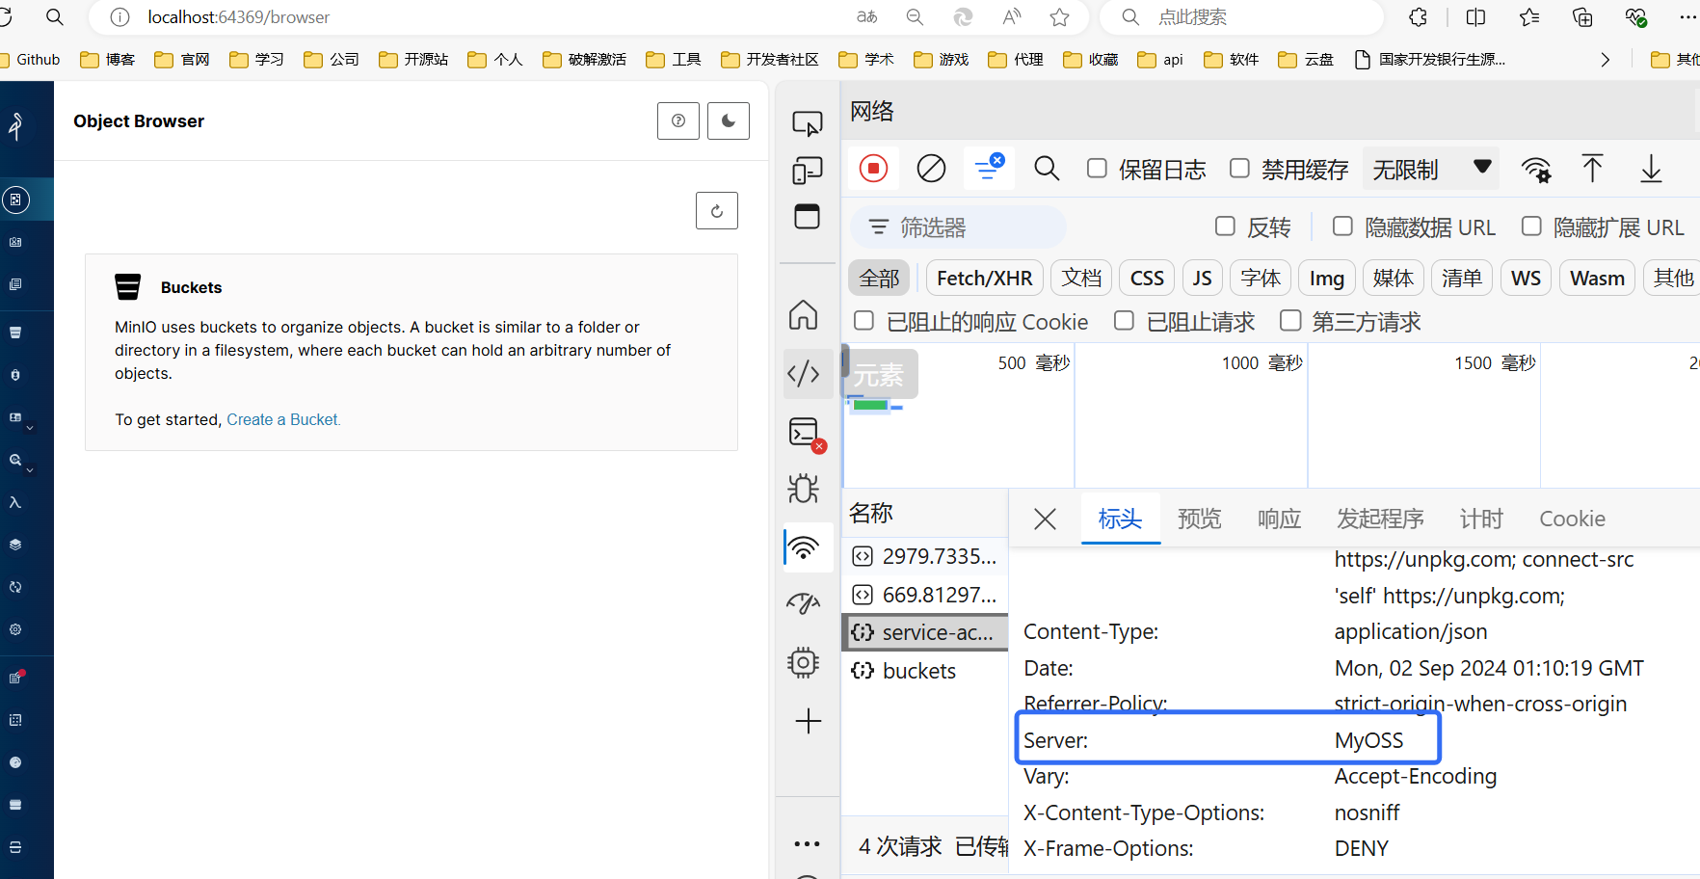Check the 隐藏数据 URL checkbox
The image size is (1700, 879).
point(1342,226)
